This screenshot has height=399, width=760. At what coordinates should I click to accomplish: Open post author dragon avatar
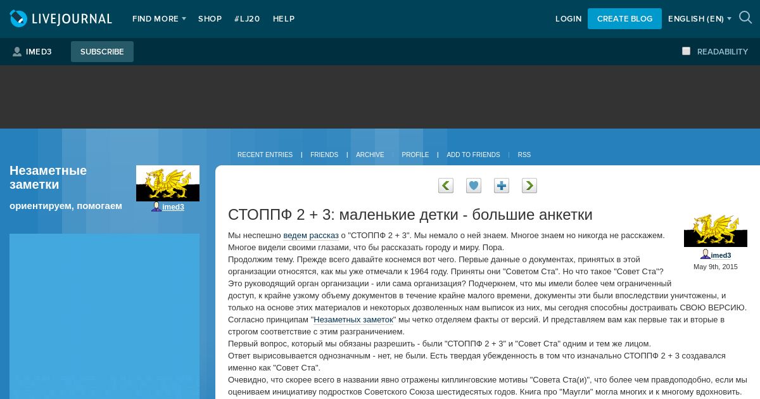coord(716,229)
